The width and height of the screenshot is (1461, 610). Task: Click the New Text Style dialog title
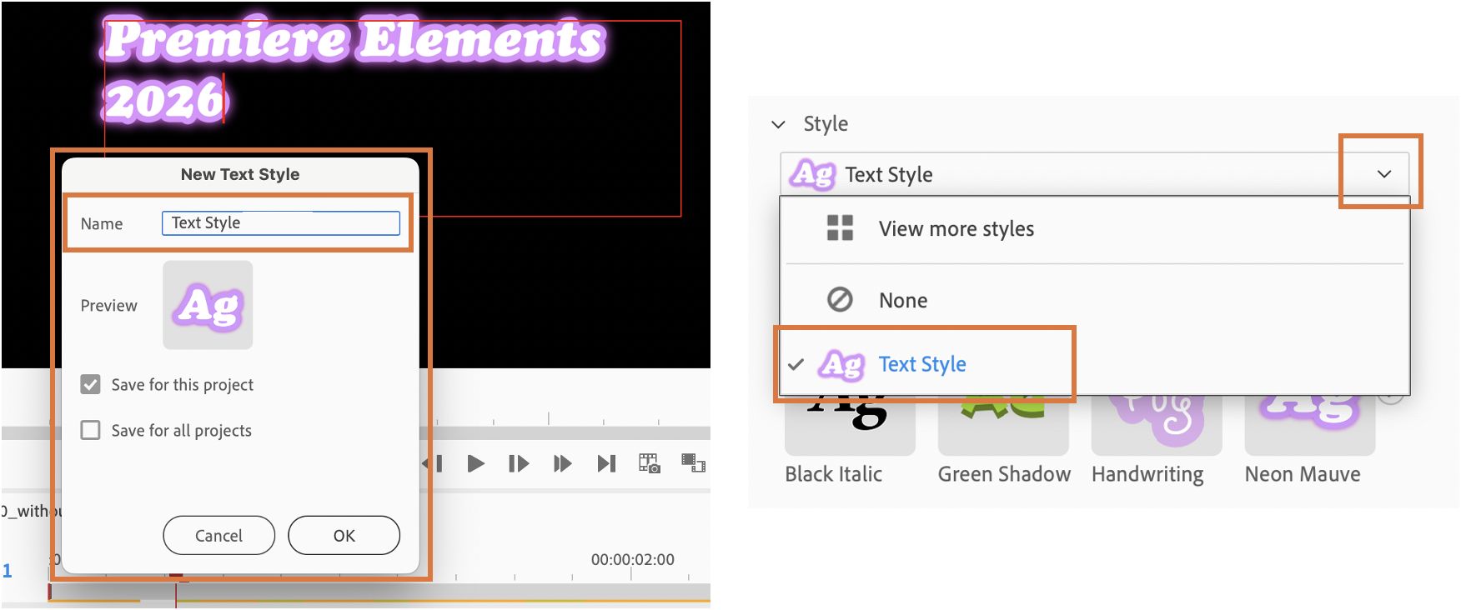240,174
